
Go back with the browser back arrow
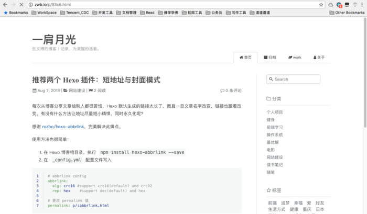[5, 5]
